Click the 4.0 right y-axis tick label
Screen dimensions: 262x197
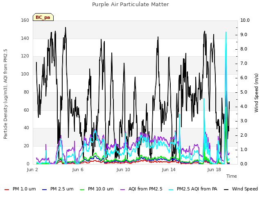tap(244, 107)
